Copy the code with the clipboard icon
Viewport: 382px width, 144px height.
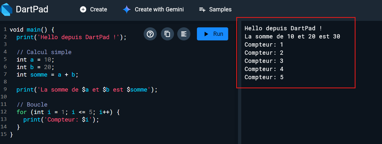[167, 34]
